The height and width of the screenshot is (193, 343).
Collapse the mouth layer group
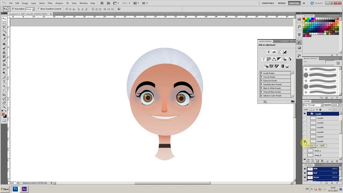pyautogui.click(x=309, y=114)
